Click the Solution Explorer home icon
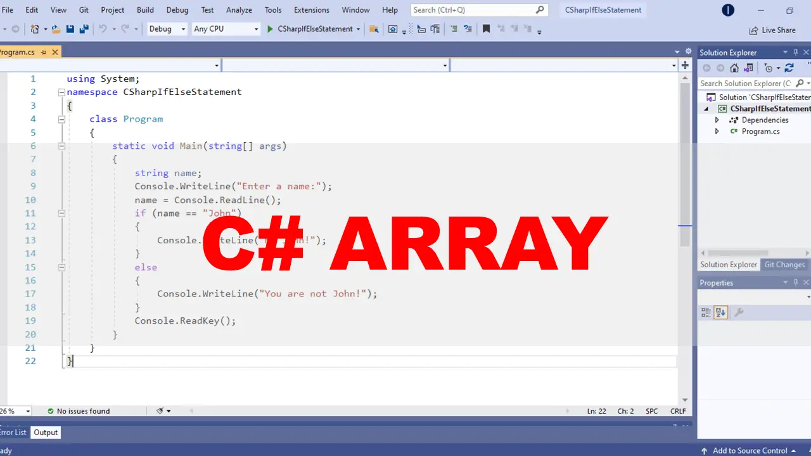Screen dimensions: 811x456 [x=734, y=66]
